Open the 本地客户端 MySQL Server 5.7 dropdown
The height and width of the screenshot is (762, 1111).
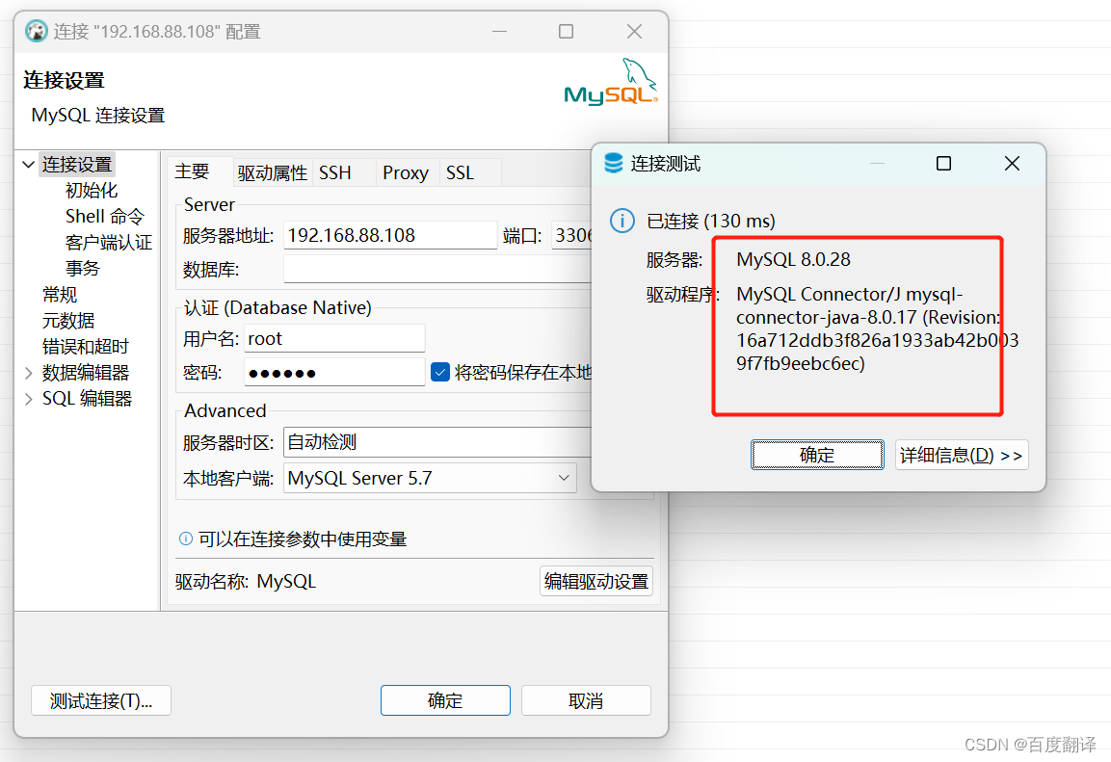(430, 478)
